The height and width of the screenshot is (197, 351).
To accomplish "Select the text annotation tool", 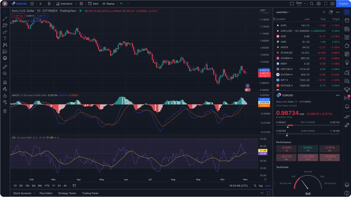I will pyautogui.click(x=5, y=38).
